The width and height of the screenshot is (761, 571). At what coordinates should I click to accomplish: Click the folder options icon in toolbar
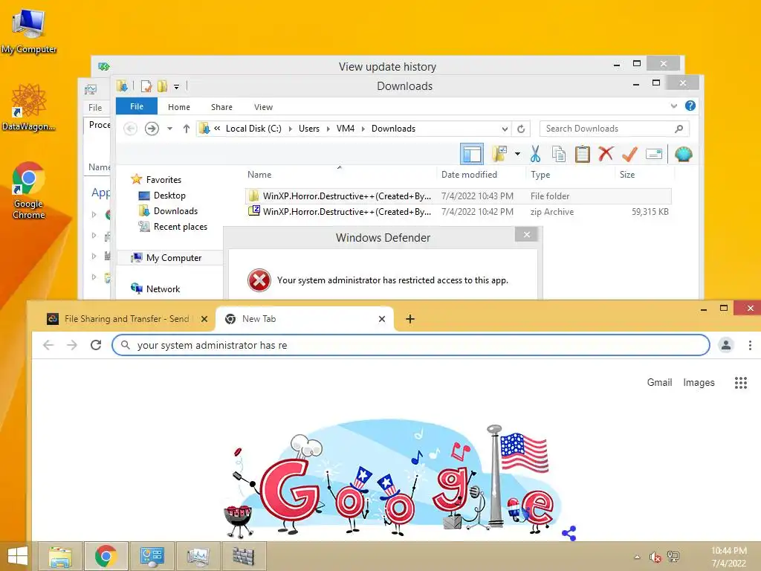tap(499, 155)
